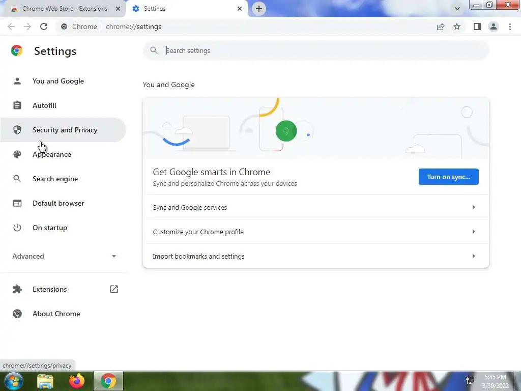Expand the Advanced section
This screenshot has height=391, width=521.
[64, 256]
